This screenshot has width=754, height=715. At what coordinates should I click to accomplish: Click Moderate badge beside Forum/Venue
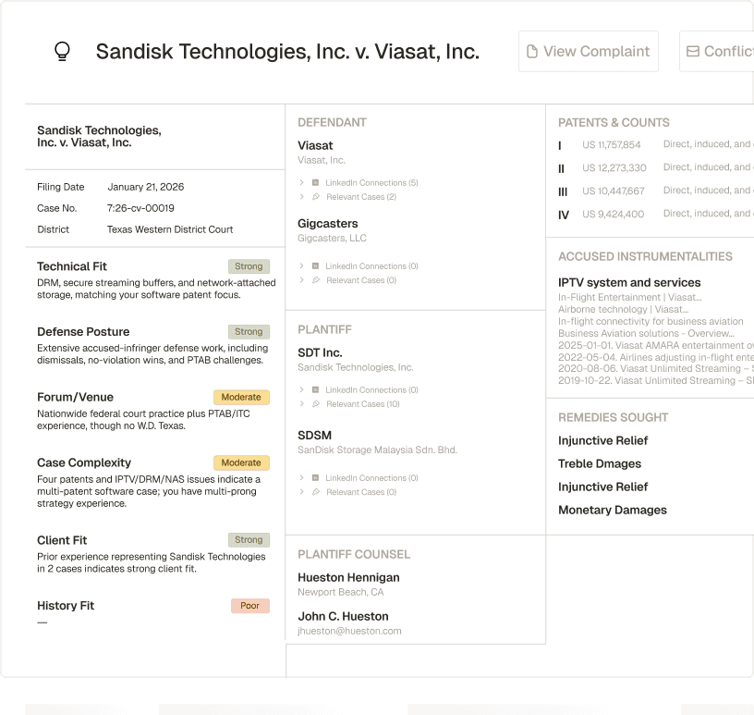click(x=241, y=397)
